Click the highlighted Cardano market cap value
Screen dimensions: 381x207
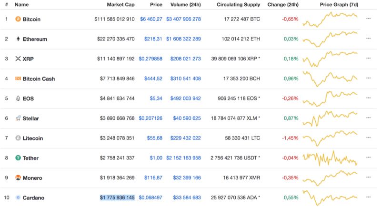click(117, 197)
